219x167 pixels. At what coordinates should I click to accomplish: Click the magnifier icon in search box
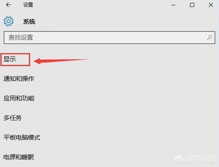coord(210,38)
